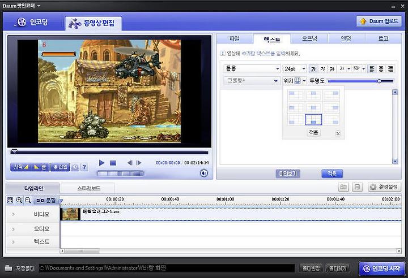This screenshot has width=408, height=278.
Task: Select top-left position in grid
Action: [296, 95]
